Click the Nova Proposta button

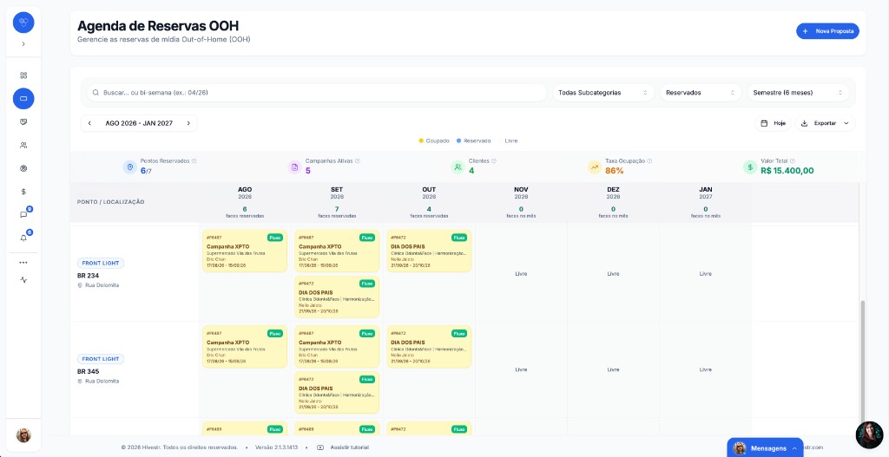click(827, 31)
